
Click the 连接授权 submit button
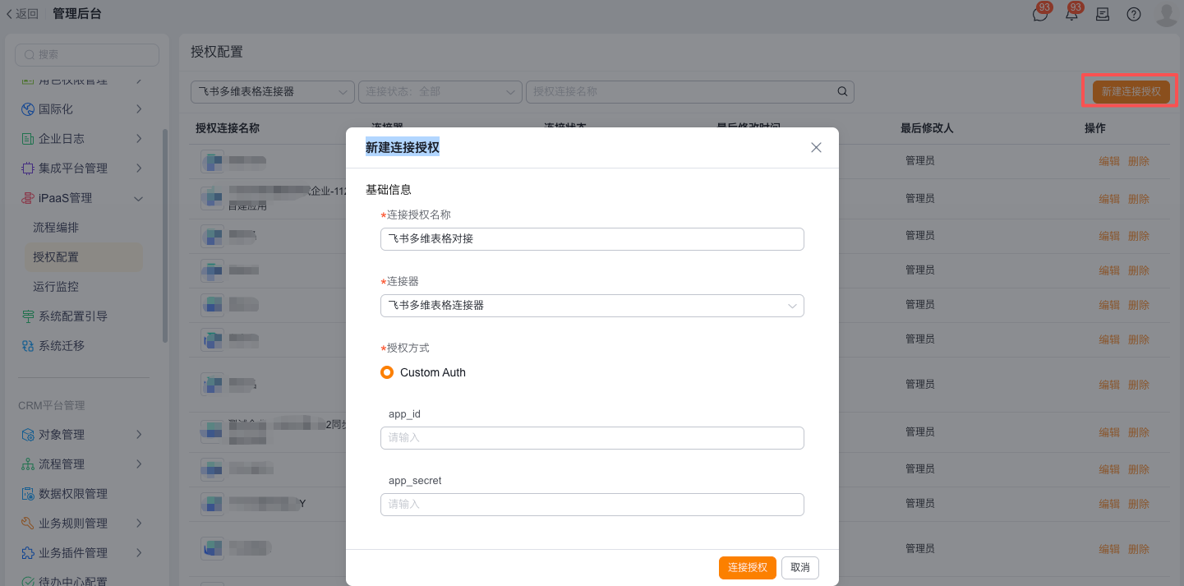click(x=747, y=568)
